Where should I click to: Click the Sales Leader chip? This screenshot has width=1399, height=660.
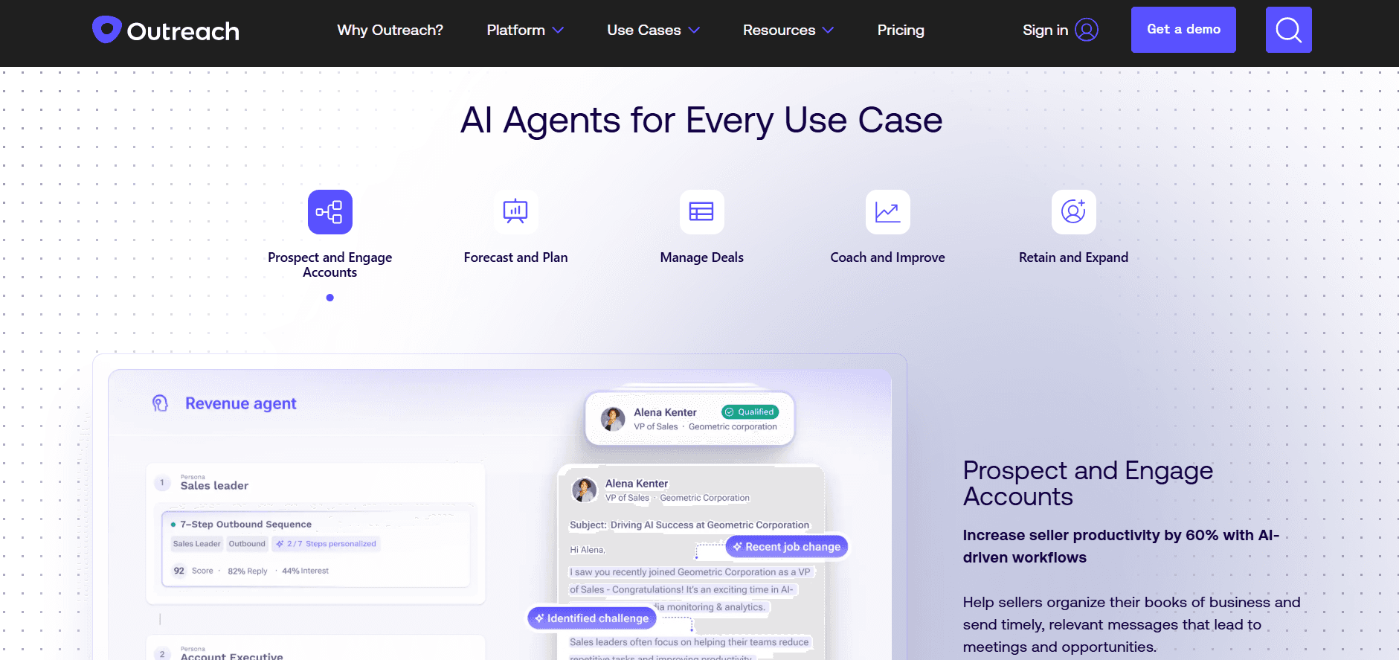[197, 544]
